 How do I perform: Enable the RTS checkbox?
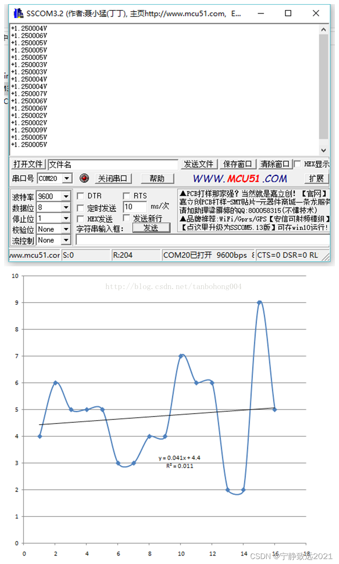click(x=126, y=196)
